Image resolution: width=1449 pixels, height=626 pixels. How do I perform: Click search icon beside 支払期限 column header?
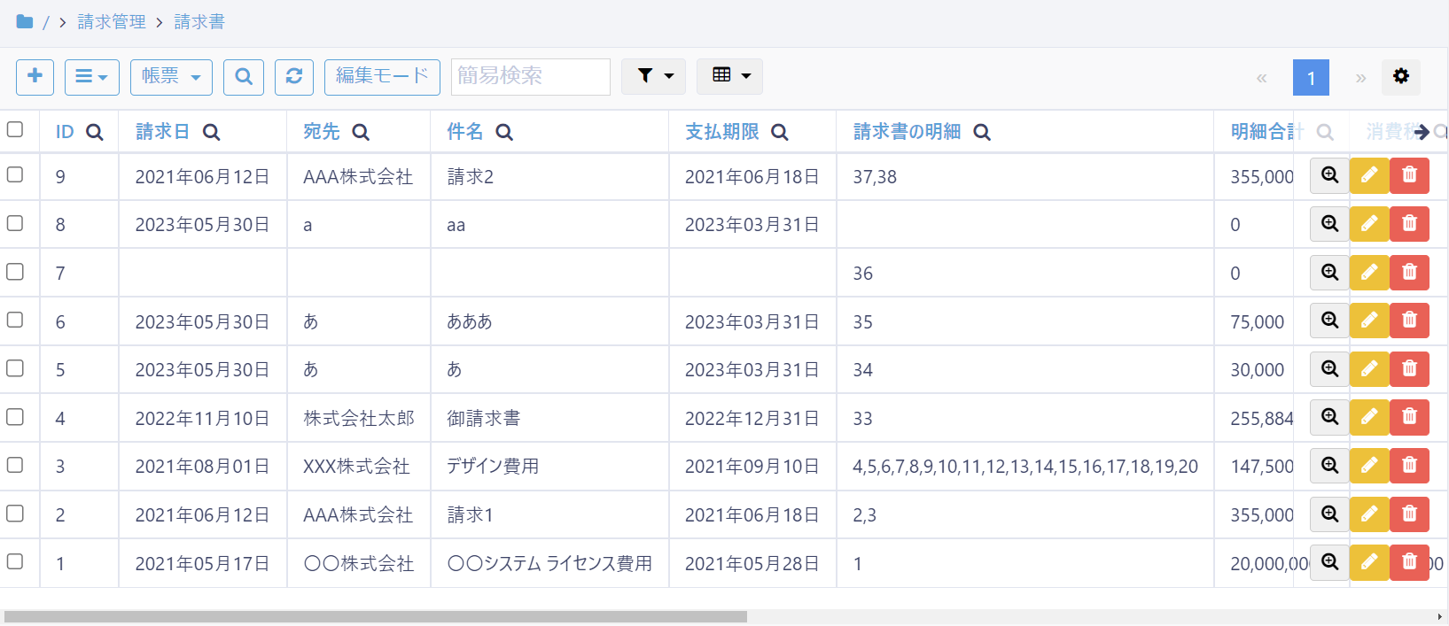(780, 133)
